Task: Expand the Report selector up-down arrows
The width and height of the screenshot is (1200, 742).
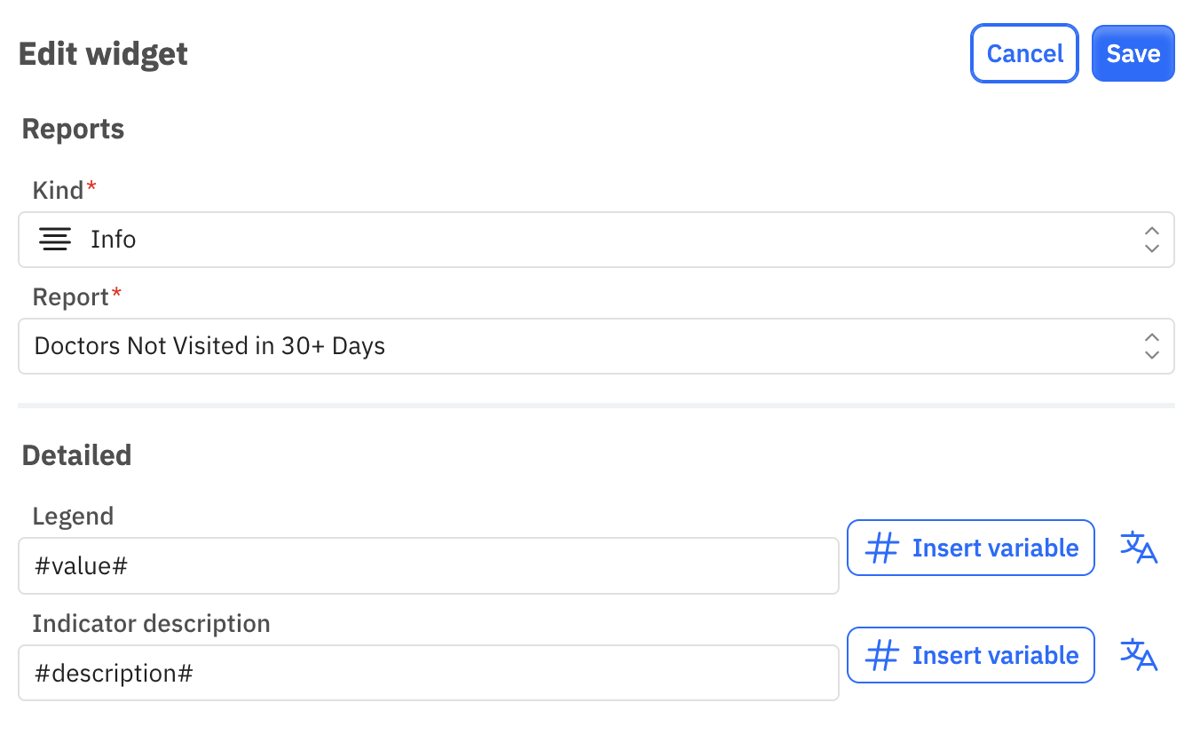Action: tap(1152, 346)
